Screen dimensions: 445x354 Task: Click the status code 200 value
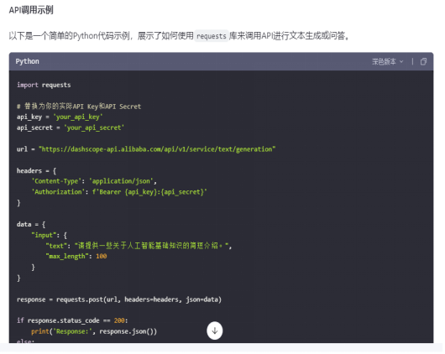[119, 320]
